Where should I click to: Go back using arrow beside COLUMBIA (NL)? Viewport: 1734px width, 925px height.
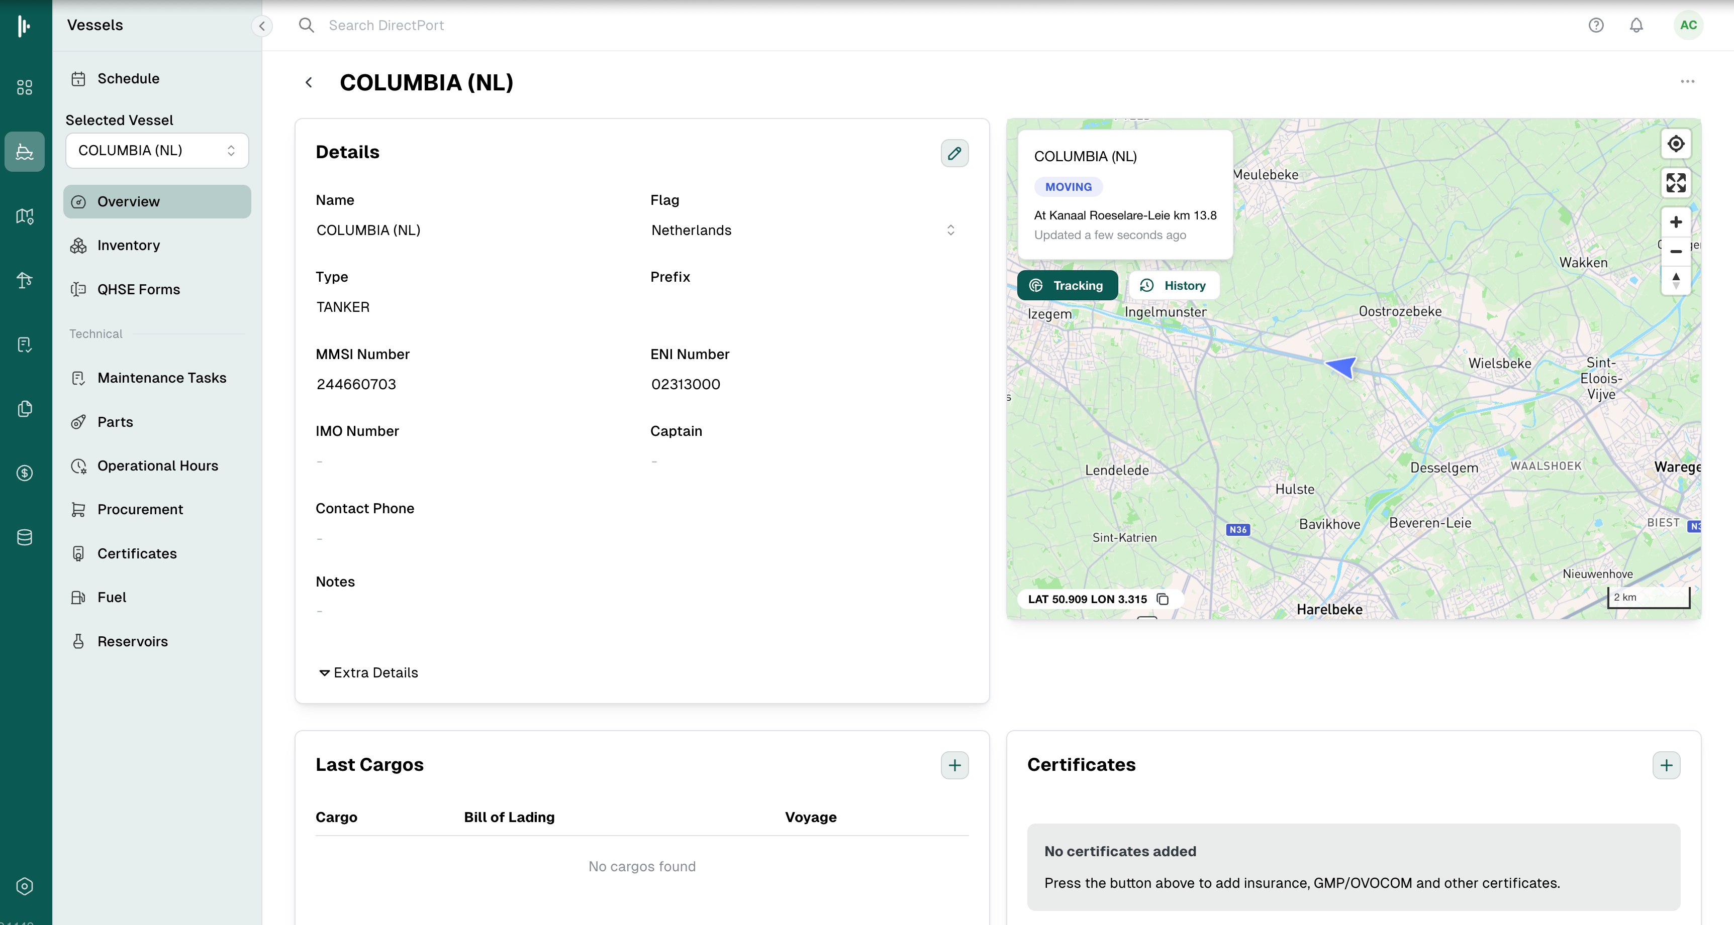(309, 83)
